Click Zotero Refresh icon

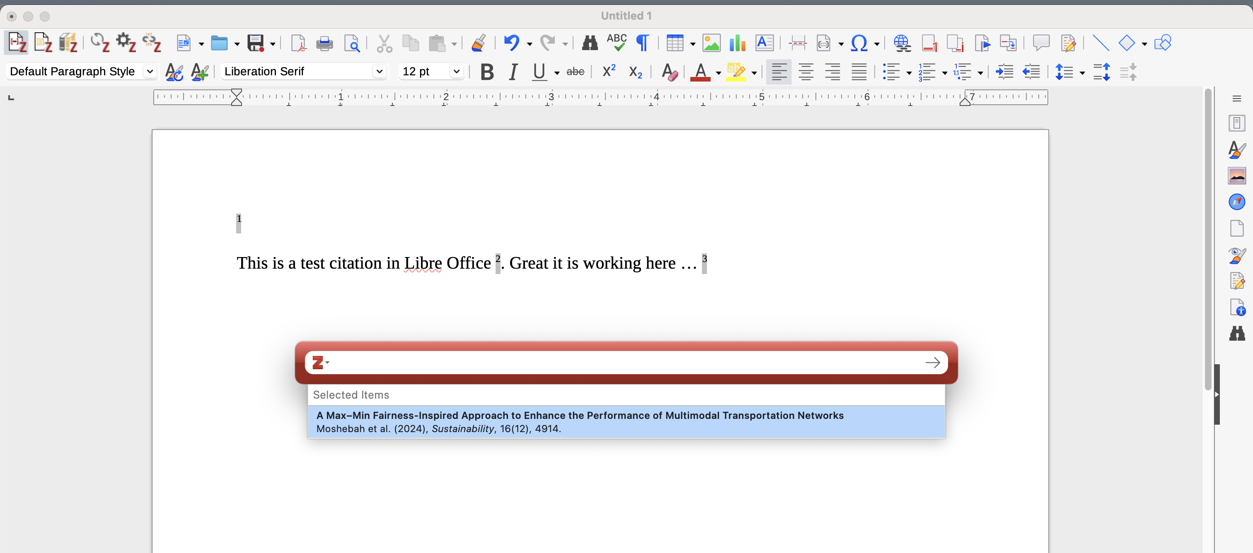(x=100, y=43)
